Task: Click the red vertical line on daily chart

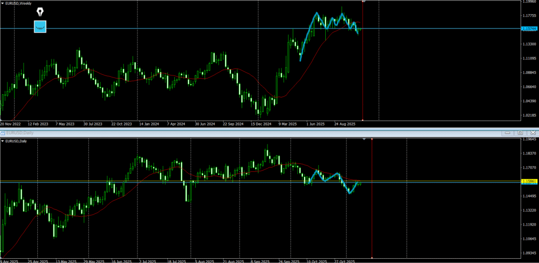Action: [372, 211]
